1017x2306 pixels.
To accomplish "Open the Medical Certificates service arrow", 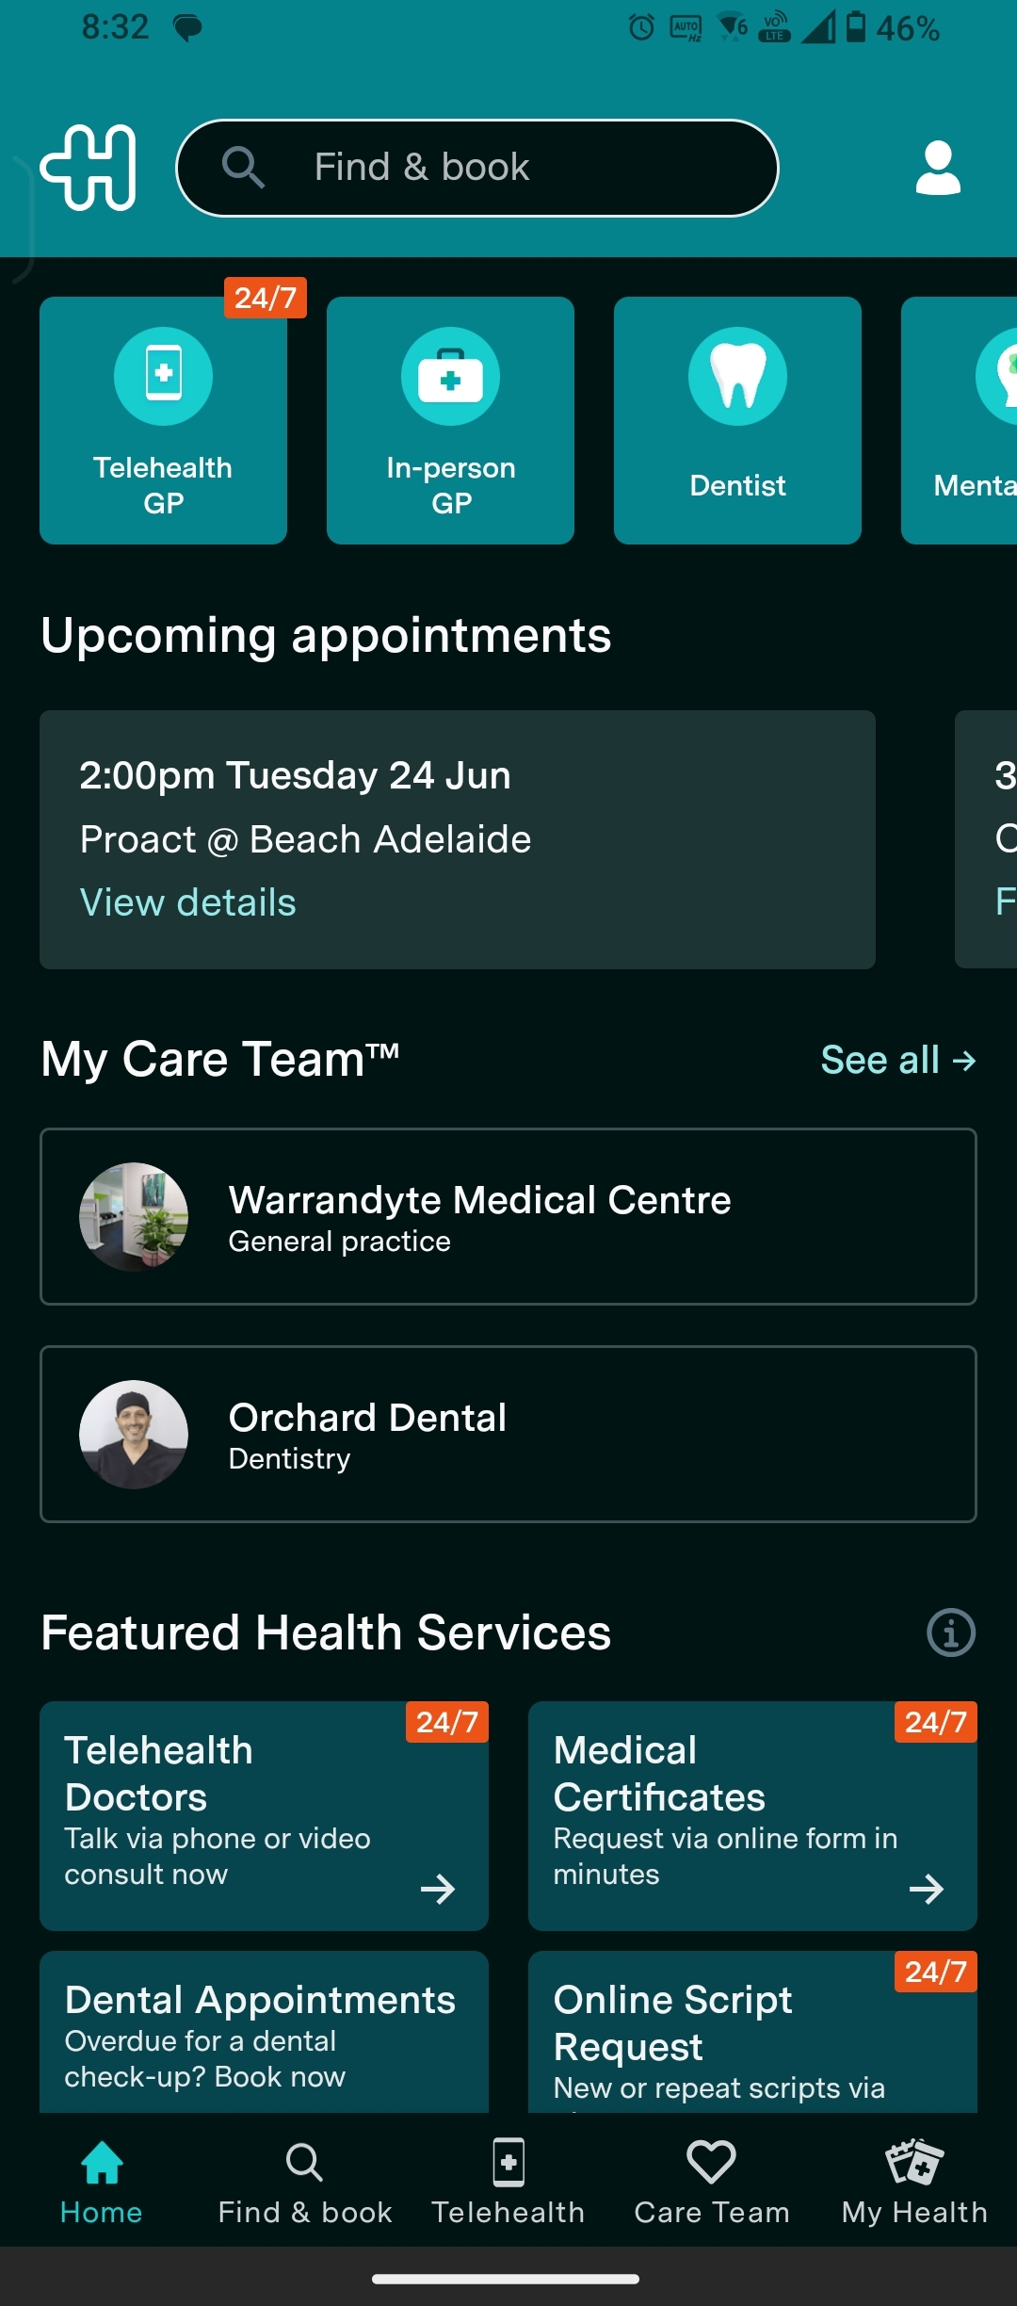I will (x=927, y=1889).
